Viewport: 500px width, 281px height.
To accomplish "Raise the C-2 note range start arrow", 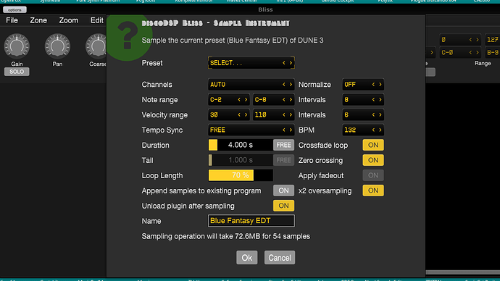I will [246, 100].
